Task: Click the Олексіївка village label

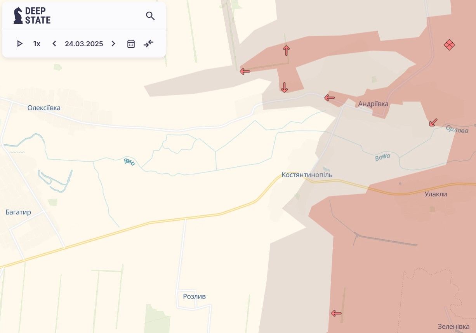Action: pos(44,108)
